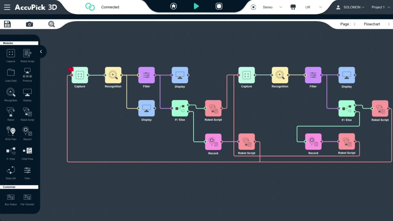Click the Home icon in top bar
Viewport: 393px width, 221px height.
173,6
